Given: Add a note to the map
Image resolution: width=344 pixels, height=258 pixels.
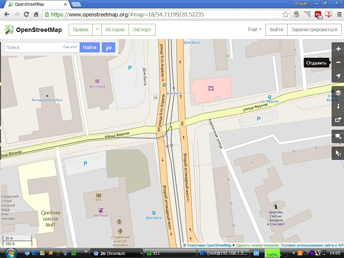Looking at the screenshot, I should pyautogui.click(x=338, y=136).
